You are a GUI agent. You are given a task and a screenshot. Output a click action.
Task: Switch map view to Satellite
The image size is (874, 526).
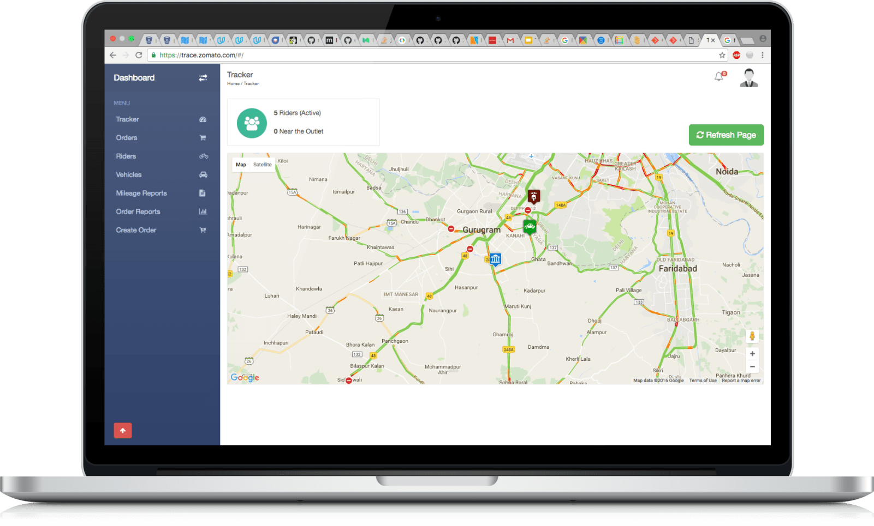[263, 165]
